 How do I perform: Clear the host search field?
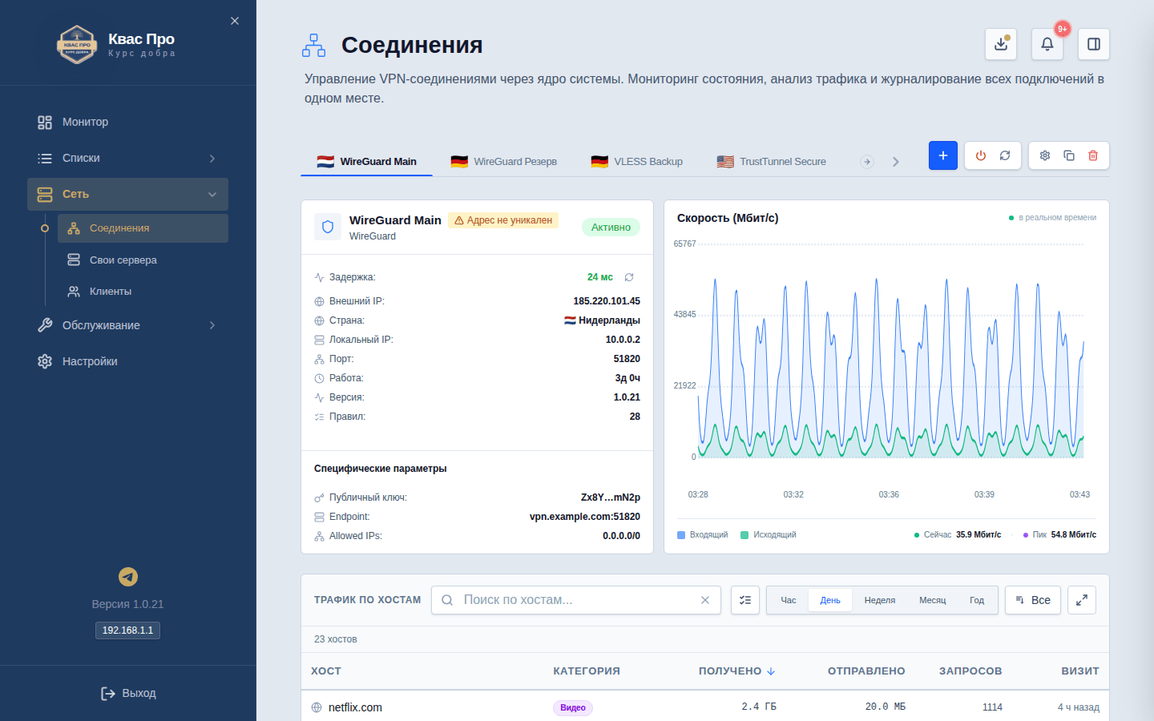point(705,600)
